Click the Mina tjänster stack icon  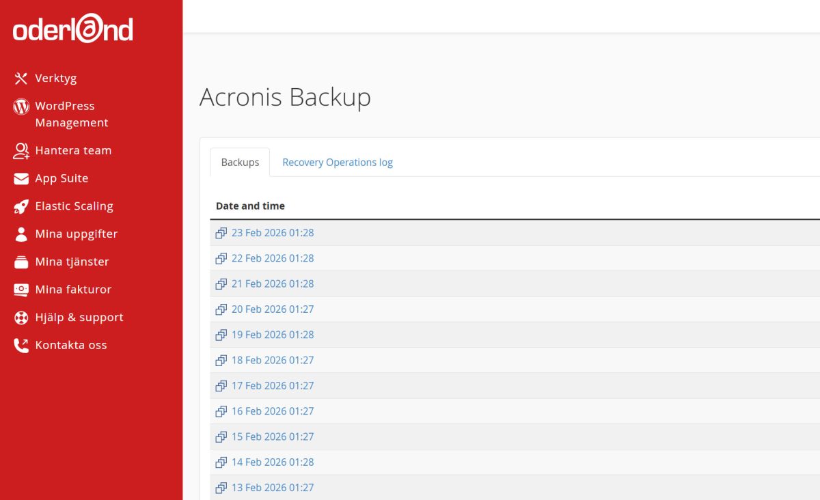click(x=21, y=262)
